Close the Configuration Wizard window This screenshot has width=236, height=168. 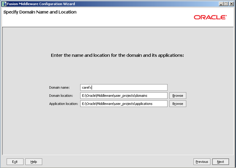[x=231, y=4]
